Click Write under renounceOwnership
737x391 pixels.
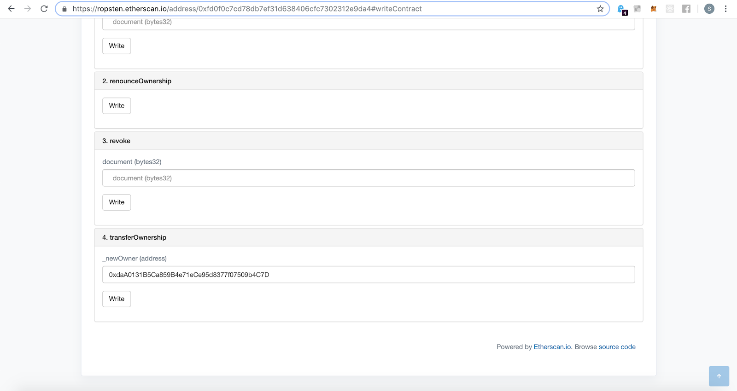coord(117,106)
